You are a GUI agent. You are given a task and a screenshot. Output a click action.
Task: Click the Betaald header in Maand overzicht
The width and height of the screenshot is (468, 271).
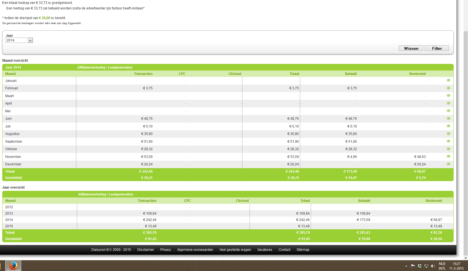[351, 74]
